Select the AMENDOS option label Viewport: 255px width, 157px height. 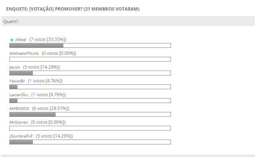tap(19, 109)
